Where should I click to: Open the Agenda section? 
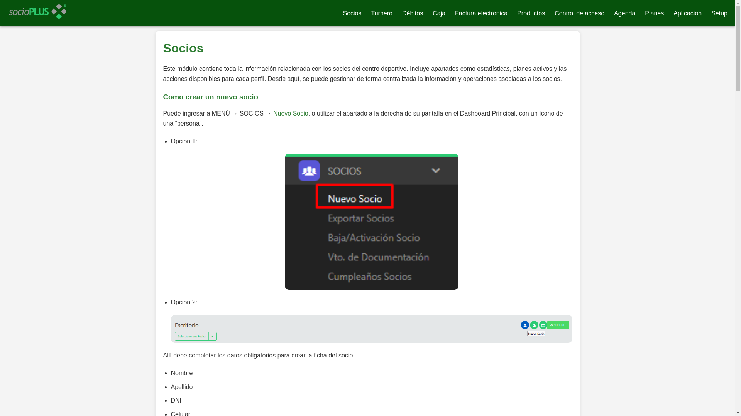pyautogui.click(x=624, y=13)
